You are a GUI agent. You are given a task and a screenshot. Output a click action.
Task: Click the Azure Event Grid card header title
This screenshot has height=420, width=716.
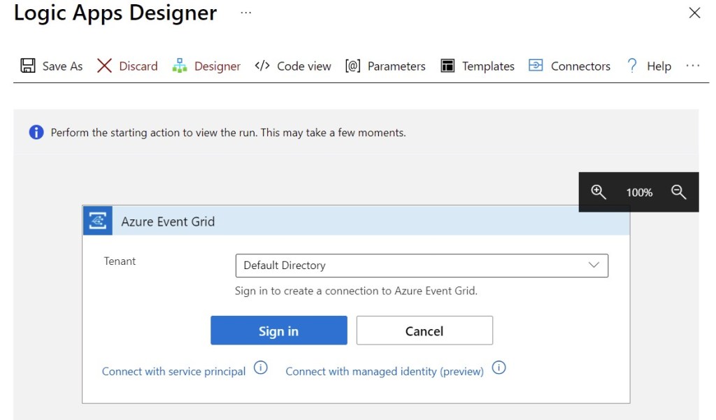[168, 222]
